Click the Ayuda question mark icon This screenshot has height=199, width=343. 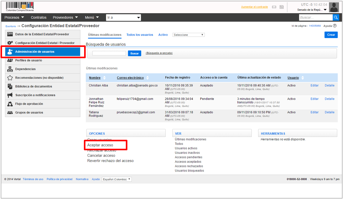click(335, 26)
